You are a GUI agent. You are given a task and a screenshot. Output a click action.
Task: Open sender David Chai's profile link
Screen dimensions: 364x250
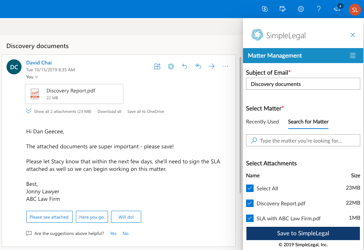[x=39, y=62]
